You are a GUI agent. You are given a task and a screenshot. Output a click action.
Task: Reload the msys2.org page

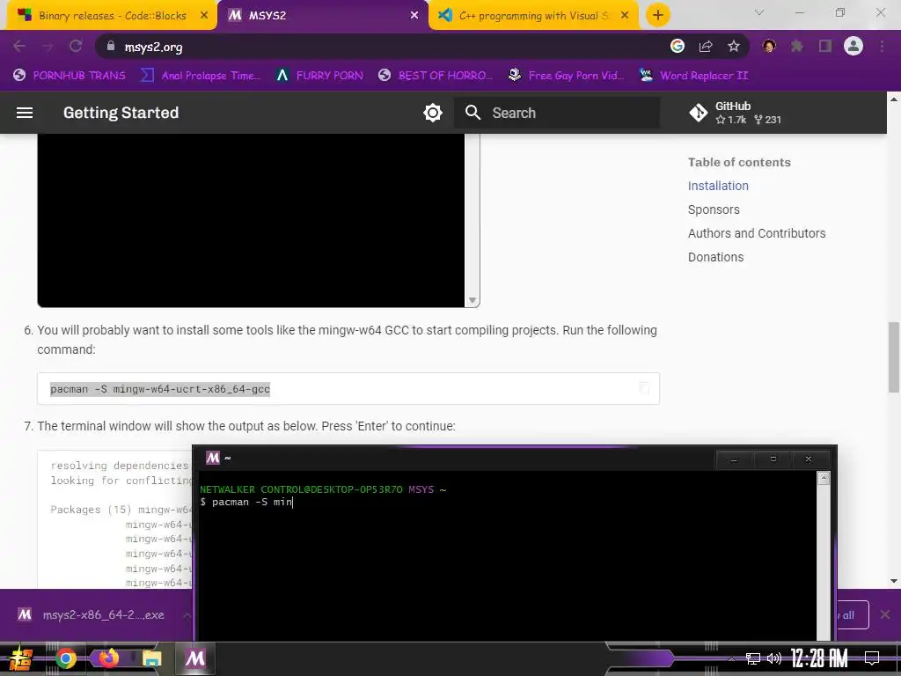[76, 46]
